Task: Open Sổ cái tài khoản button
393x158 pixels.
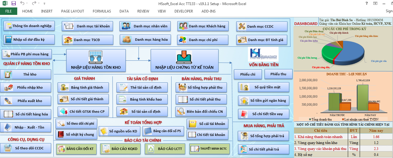Action: [x=207, y=123]
